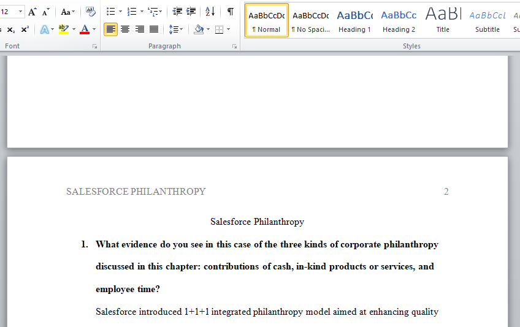Select the No Spacing style

pos(311,21)
